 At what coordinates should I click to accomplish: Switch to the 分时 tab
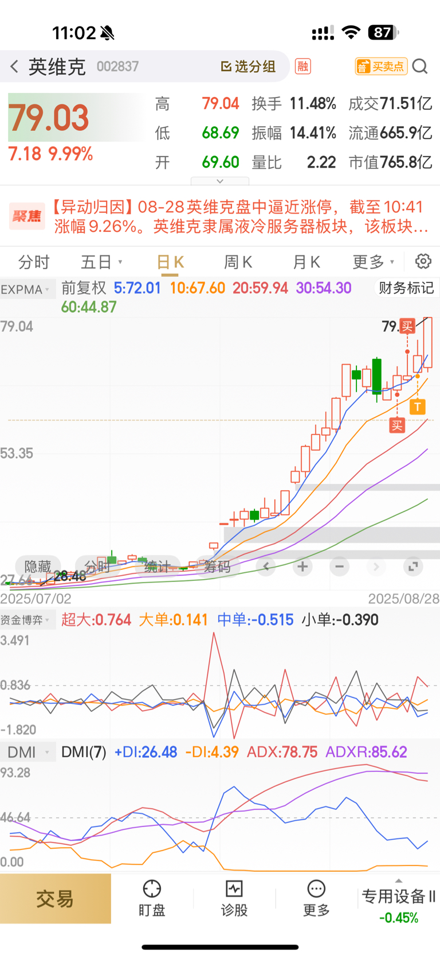(34, 262)
